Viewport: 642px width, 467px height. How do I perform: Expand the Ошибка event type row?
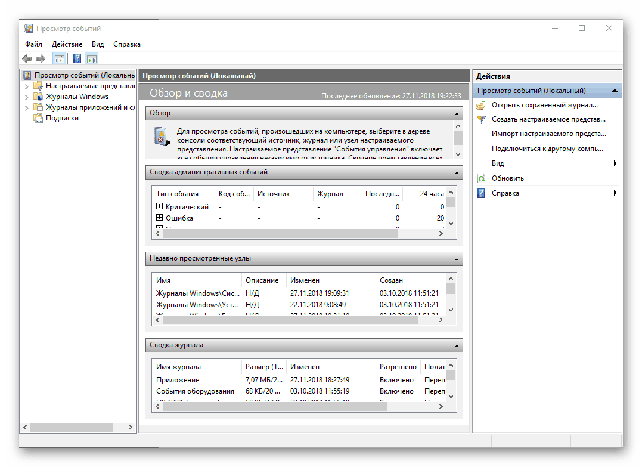159,218
